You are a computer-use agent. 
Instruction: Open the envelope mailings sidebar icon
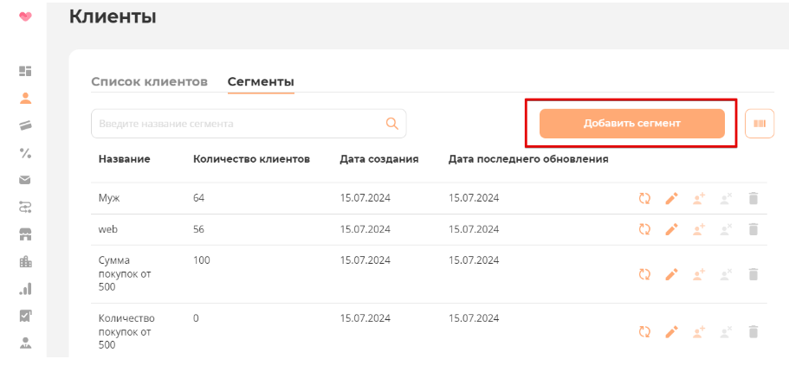(25, 180)
